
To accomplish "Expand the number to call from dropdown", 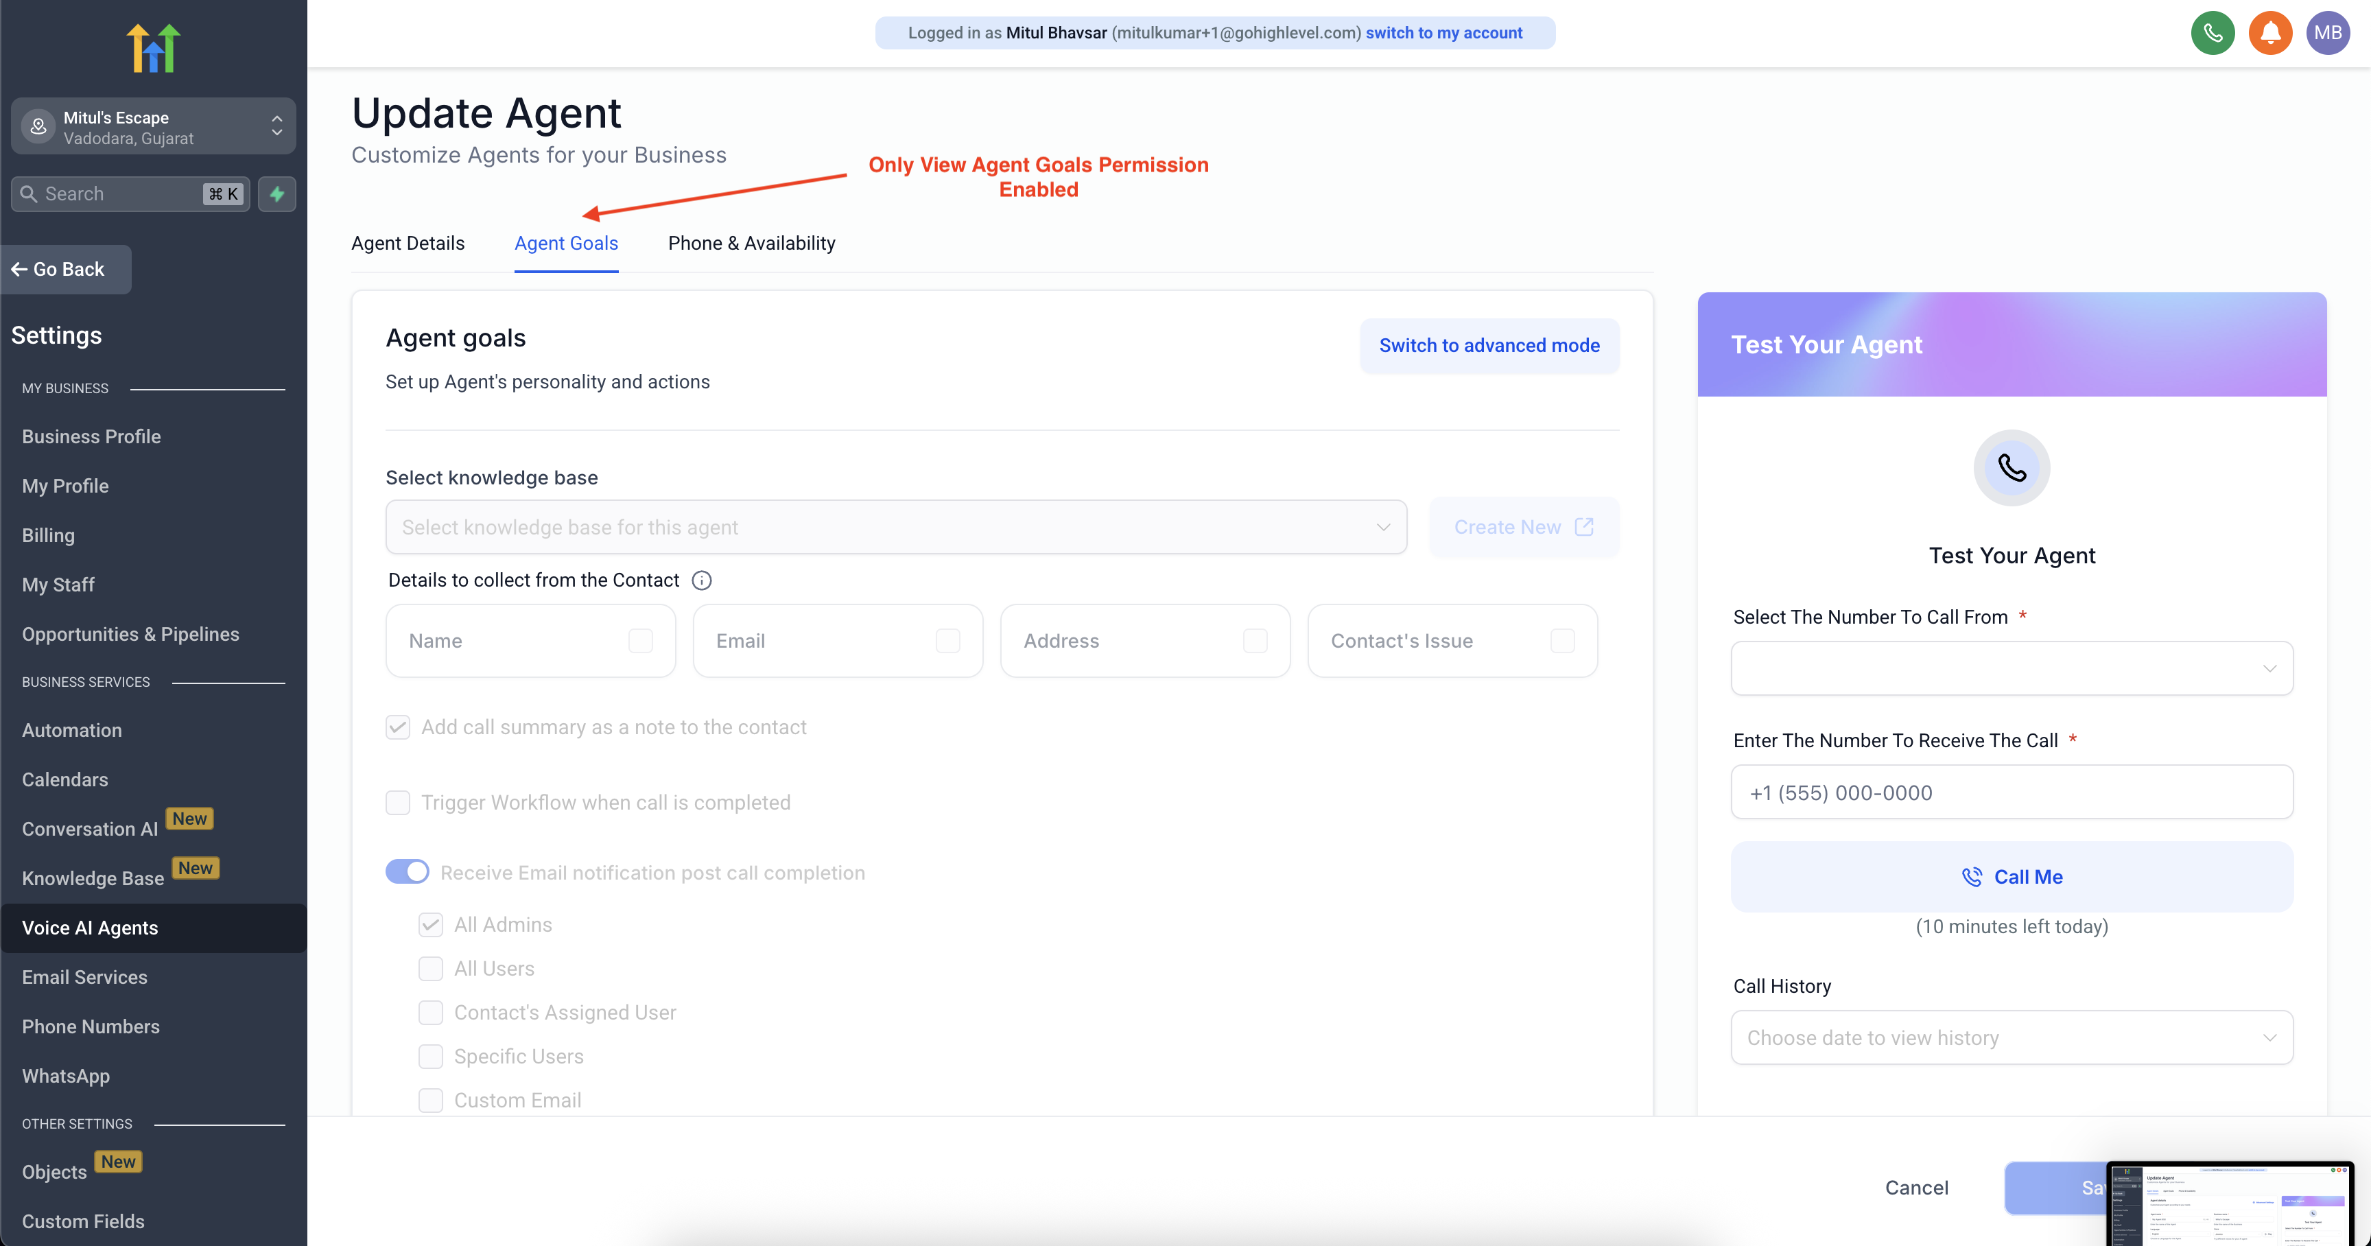I will (2011, 668).
